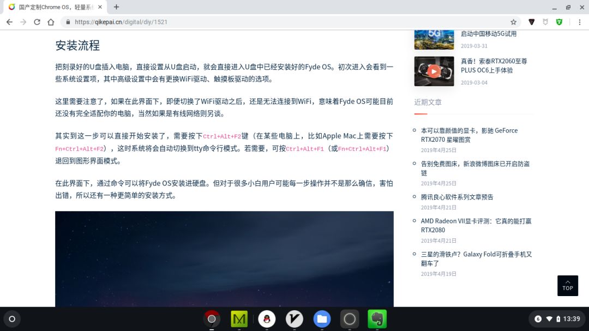Screen dimensions: 589x331
Task: Open the Files app in the shelf
Action: (x=322, y=319)
